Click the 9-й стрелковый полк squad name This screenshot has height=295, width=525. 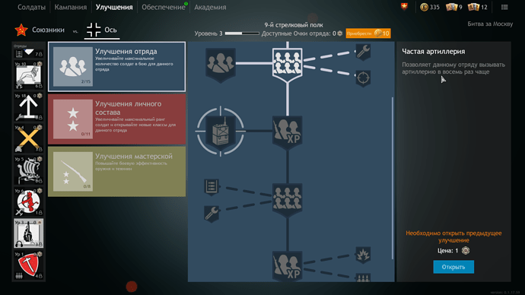[x=294, y=25]
